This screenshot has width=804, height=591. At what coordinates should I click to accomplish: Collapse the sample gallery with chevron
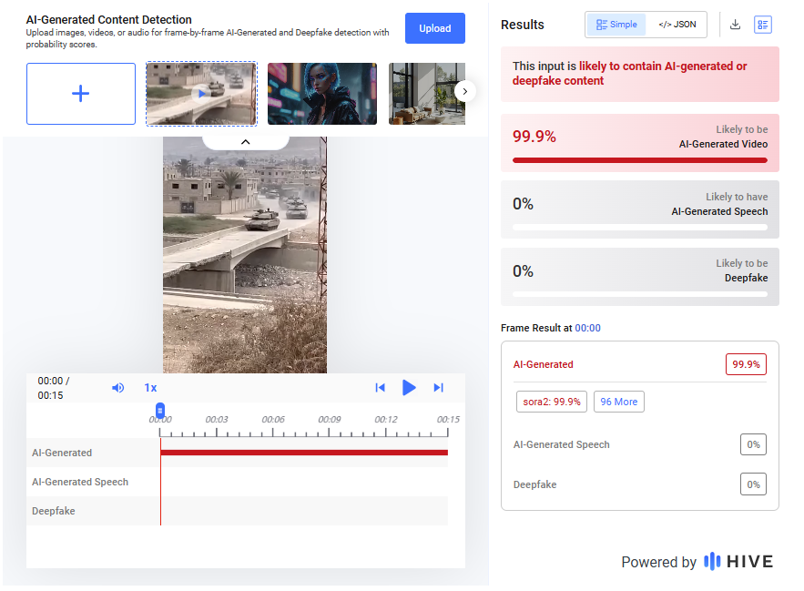(x=245, y=142)
